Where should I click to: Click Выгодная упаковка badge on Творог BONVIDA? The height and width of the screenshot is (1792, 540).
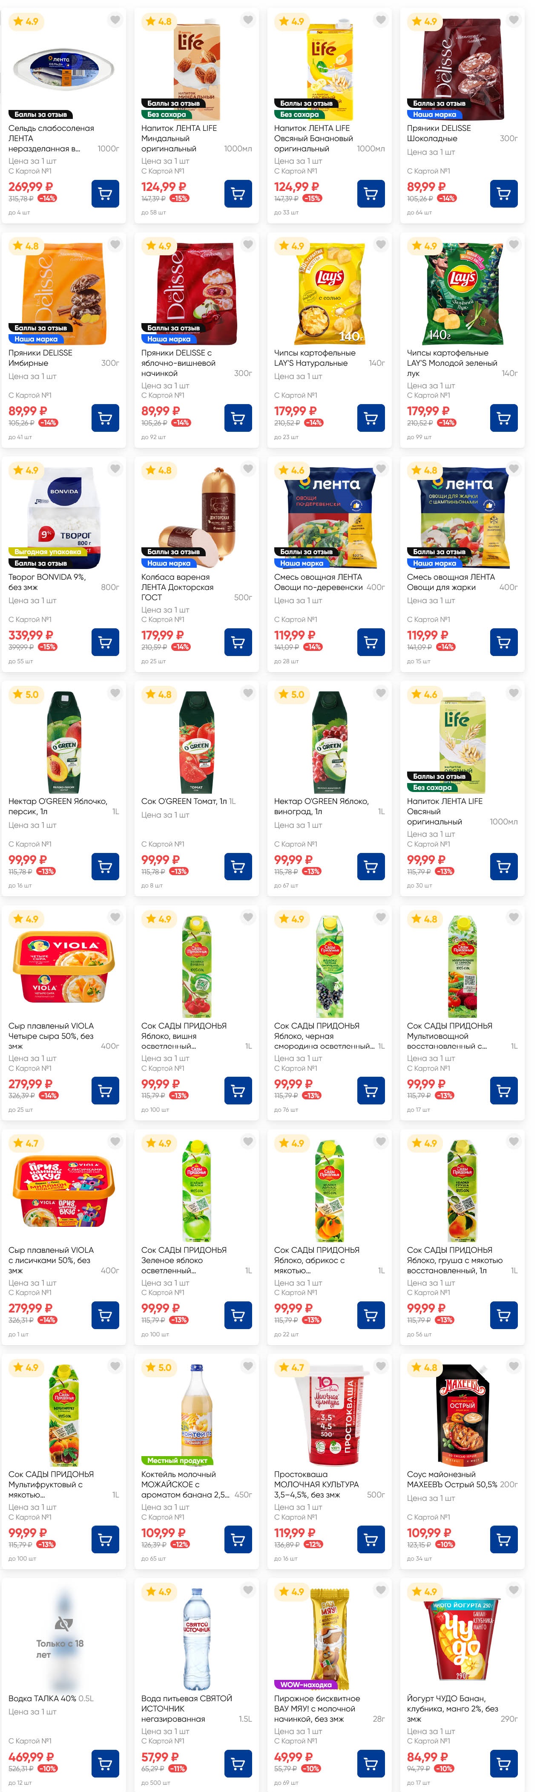(47, 552)
